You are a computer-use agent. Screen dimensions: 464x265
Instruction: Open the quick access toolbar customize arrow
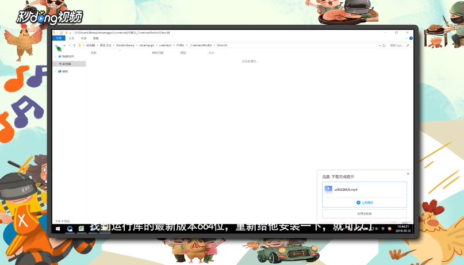[70, 33]
